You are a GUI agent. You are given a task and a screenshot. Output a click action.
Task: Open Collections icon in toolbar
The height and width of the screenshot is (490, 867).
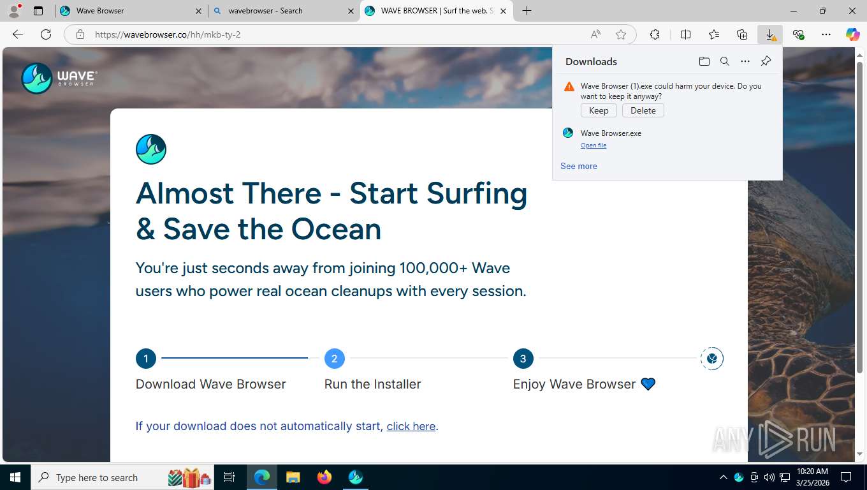pos(742,34)
